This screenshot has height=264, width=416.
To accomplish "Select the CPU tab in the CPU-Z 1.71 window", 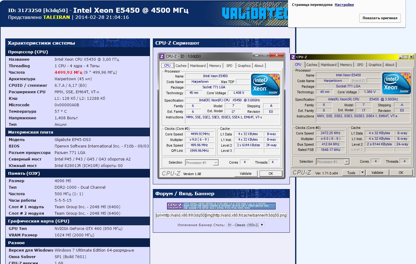I will (298, 64).
